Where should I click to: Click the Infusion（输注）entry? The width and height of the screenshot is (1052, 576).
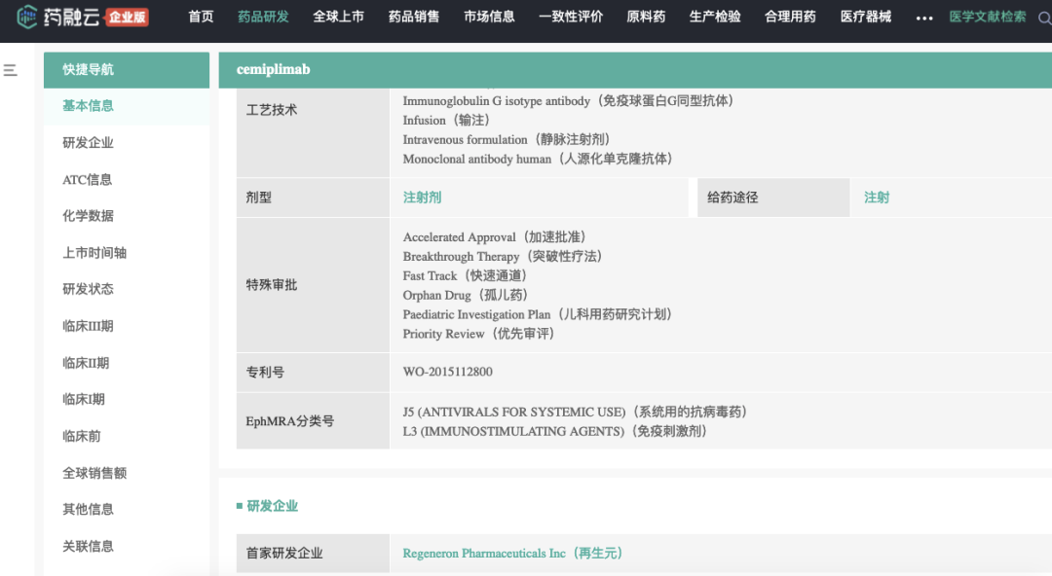448,120
